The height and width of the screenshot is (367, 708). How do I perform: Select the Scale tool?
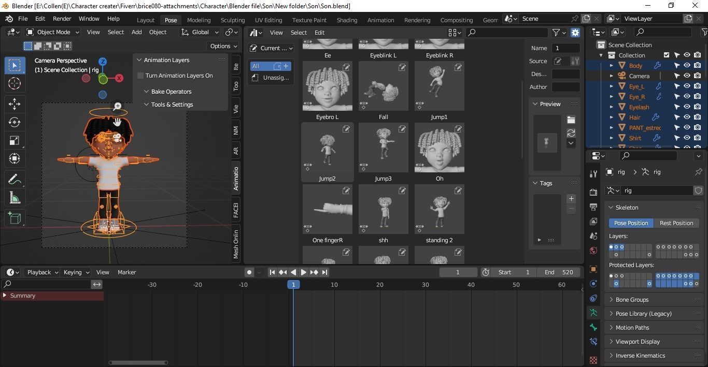tap(15, 140)
